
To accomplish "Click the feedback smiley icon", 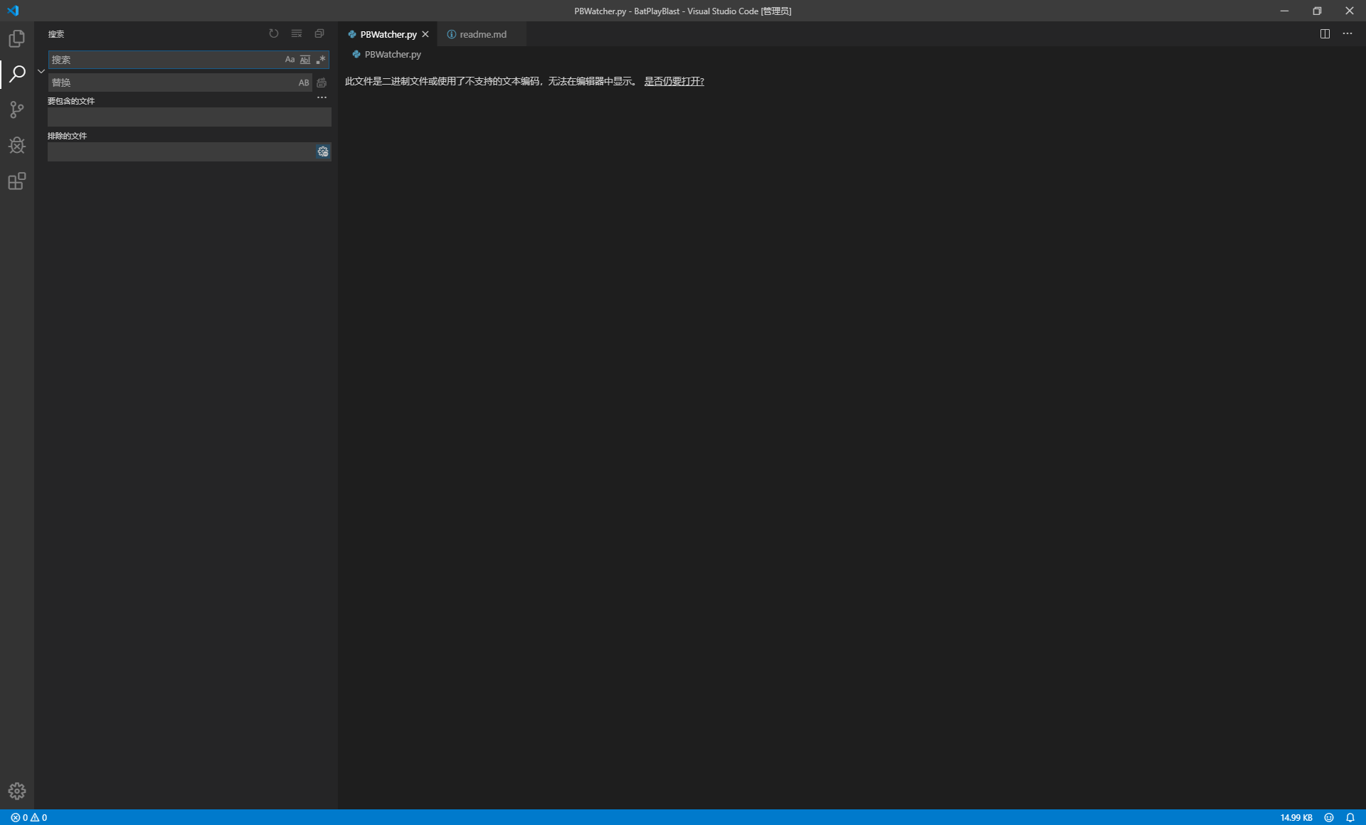I will coord(1328,817).
